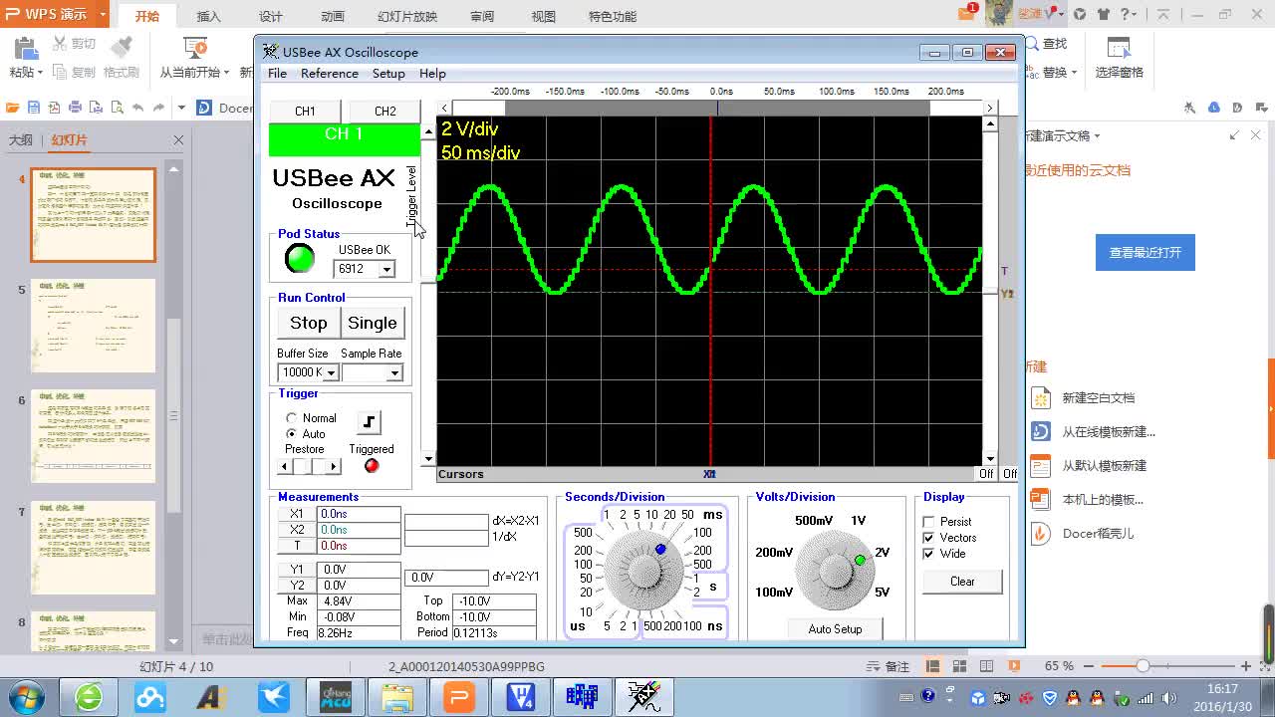
Task: Click the WPS save disk toolbar icon
Action: 34,108
